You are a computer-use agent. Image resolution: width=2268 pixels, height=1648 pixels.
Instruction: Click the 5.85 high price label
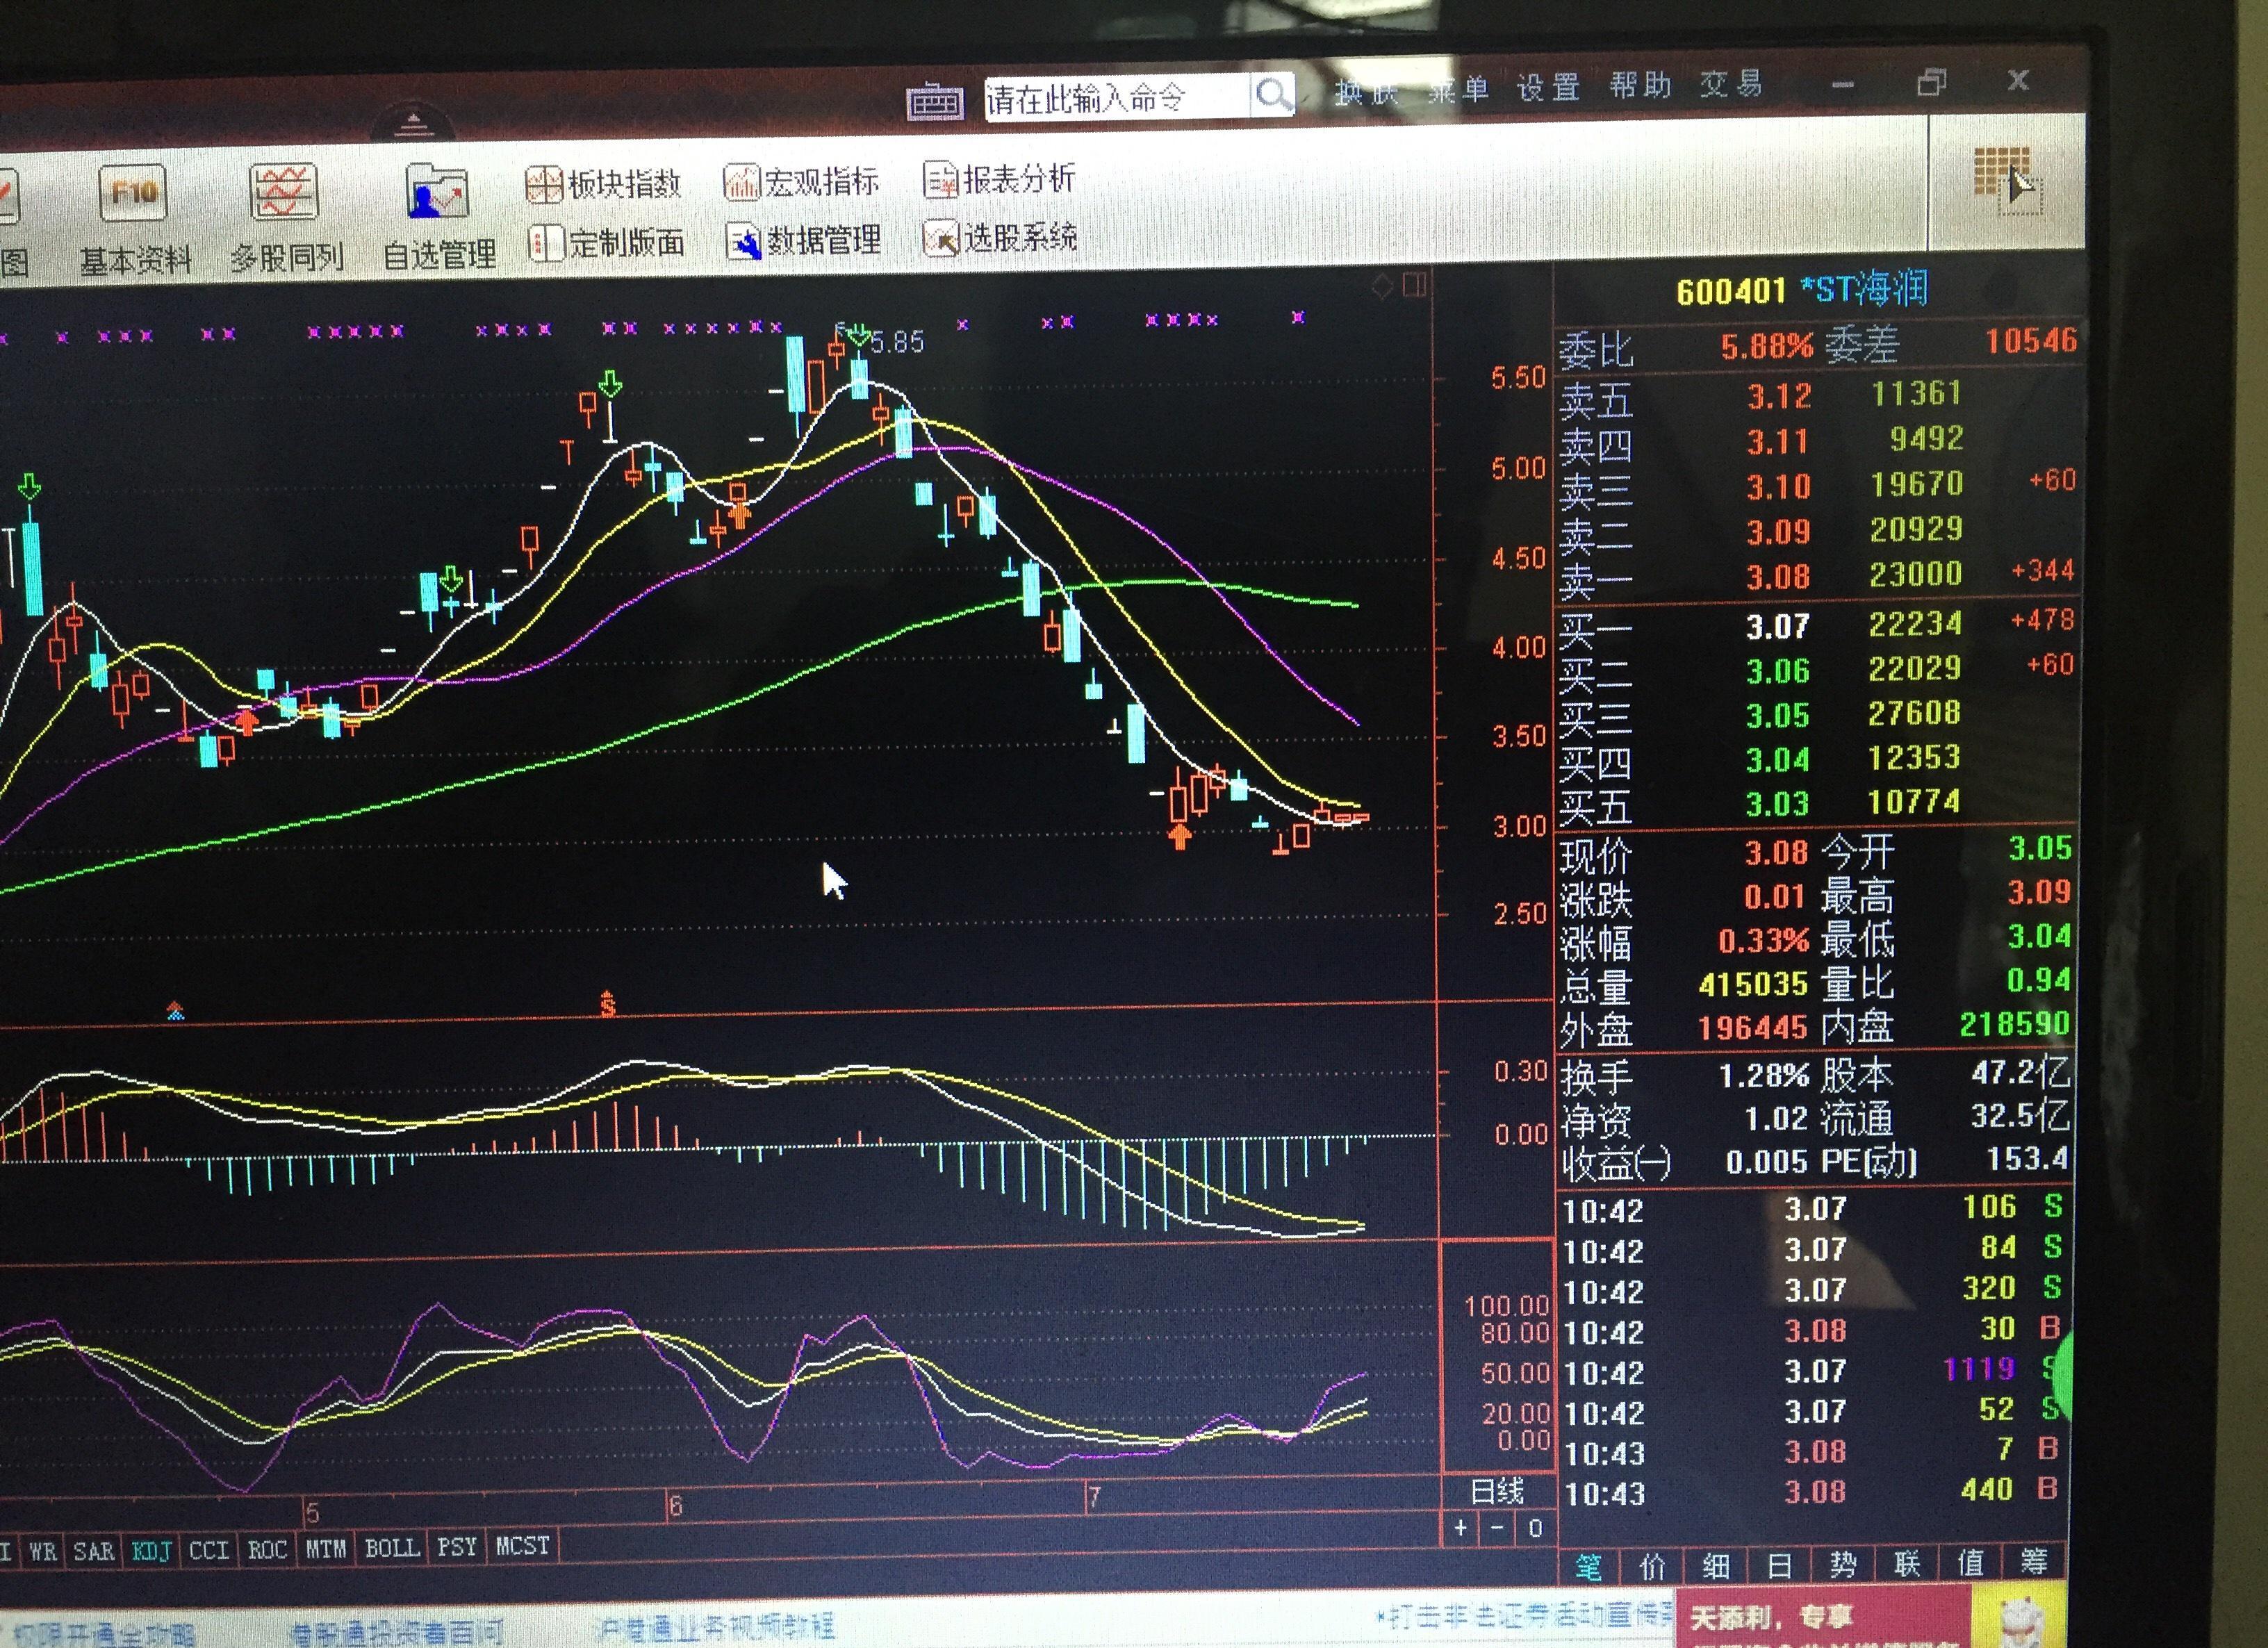[897, 343]
